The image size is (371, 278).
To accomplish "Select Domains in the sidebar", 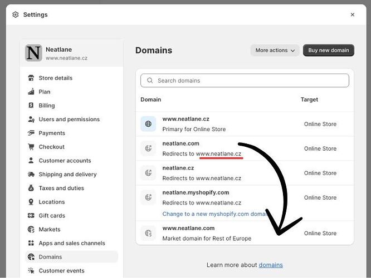I will 71,257.
